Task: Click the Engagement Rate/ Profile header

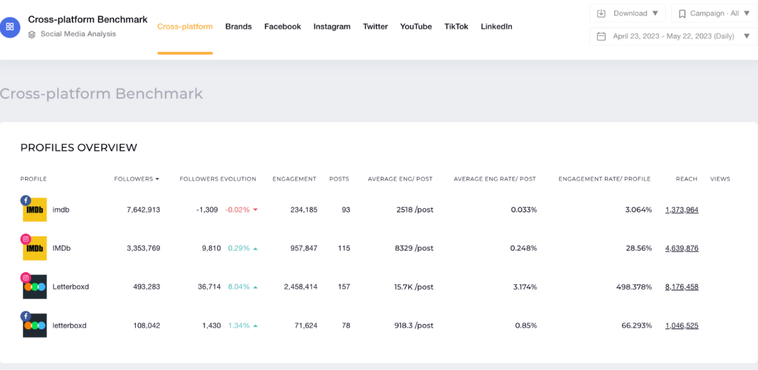Action: pyautogui.click(x=604, y=179)
